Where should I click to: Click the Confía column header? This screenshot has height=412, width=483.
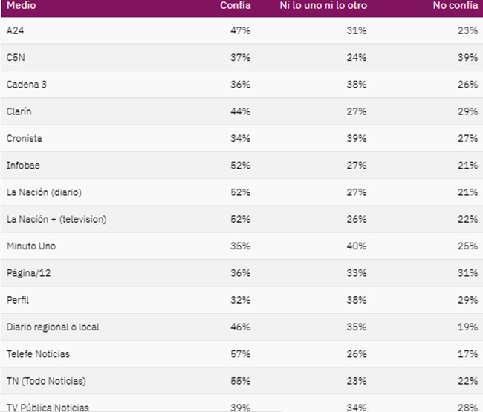[x=235, y=5]
